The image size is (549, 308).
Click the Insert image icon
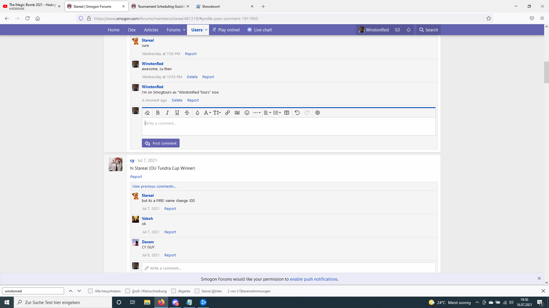tap(237, 113)
